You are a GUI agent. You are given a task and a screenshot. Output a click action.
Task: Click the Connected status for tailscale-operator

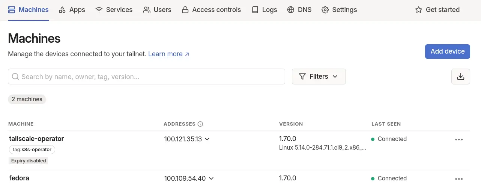tap(389, 139)
